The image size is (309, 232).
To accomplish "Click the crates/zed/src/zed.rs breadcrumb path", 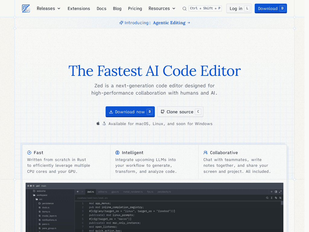I will [92, 198].
